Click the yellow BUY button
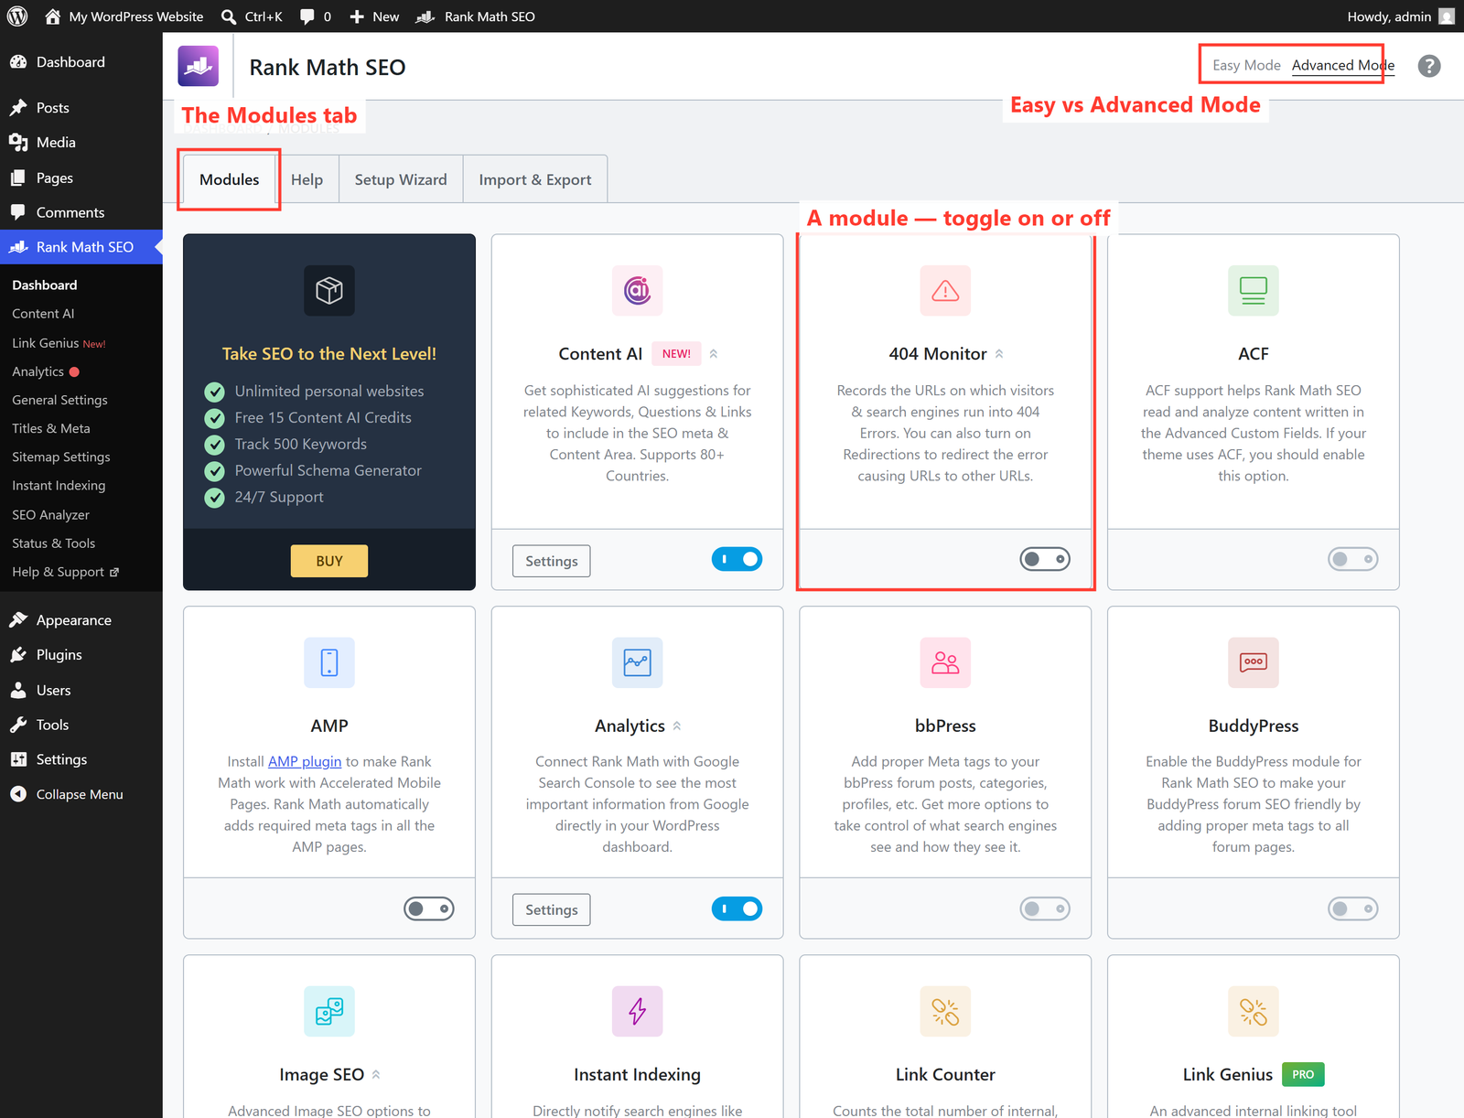Screen dimensions: 1464x1118 coord(329,561)
